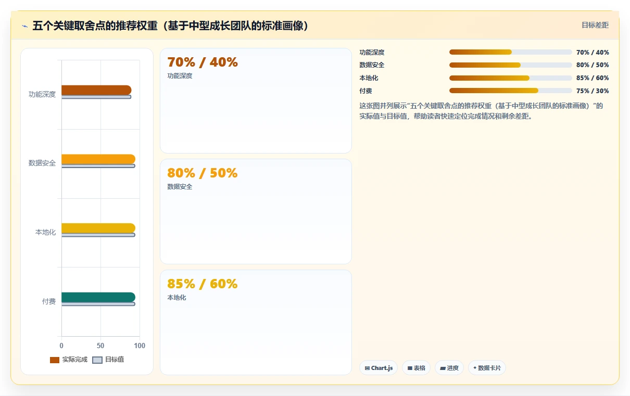Screen dimensions: 630x396
Task: Click the 50 tick on chart x-axis
Action: (100, 346)
